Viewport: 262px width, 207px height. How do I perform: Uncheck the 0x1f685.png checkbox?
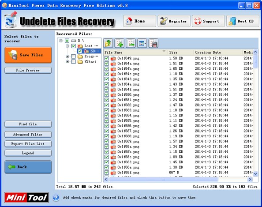click(x=107, y=120)
